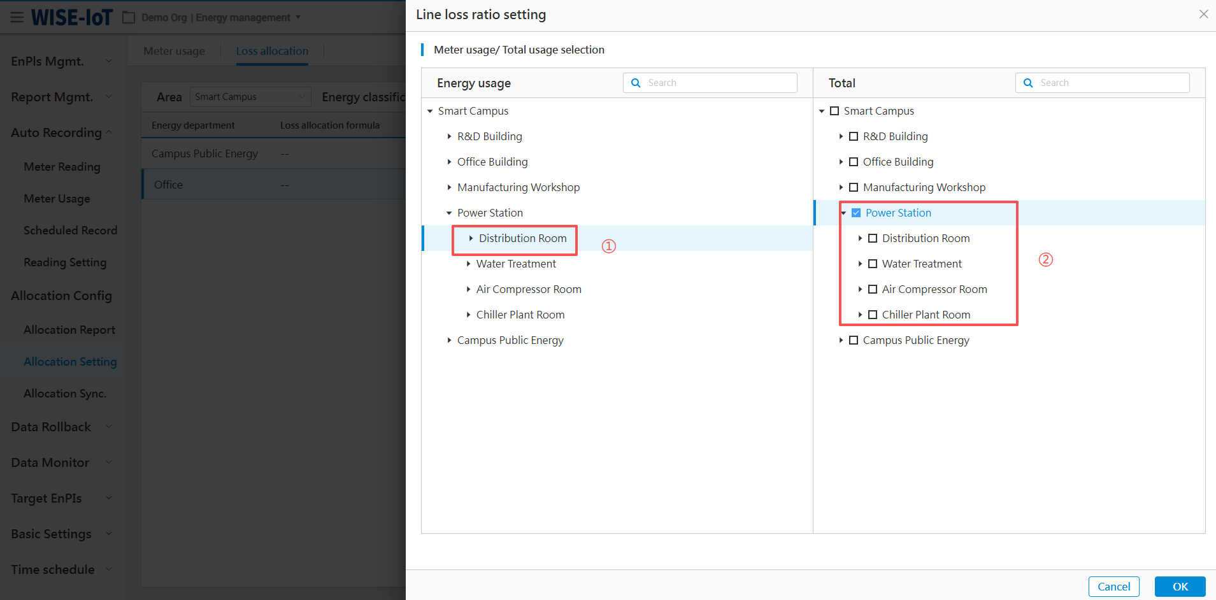Open the Demo Org Energy management dropdown
This screenshot has width=1216, height=600.
[x=297, y=17]
